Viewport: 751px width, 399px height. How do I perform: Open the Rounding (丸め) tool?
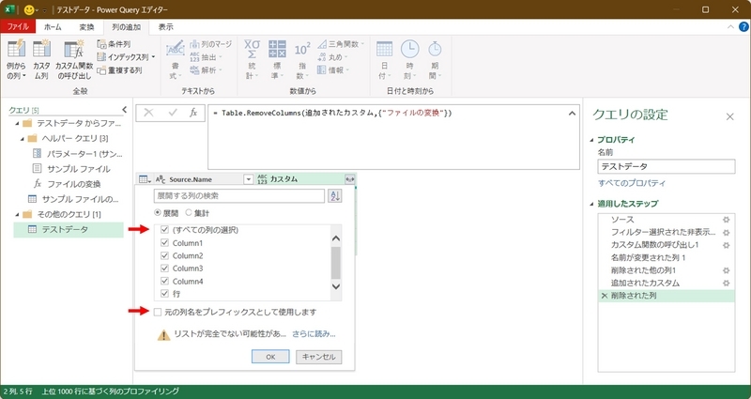click(x=332, y=57)
